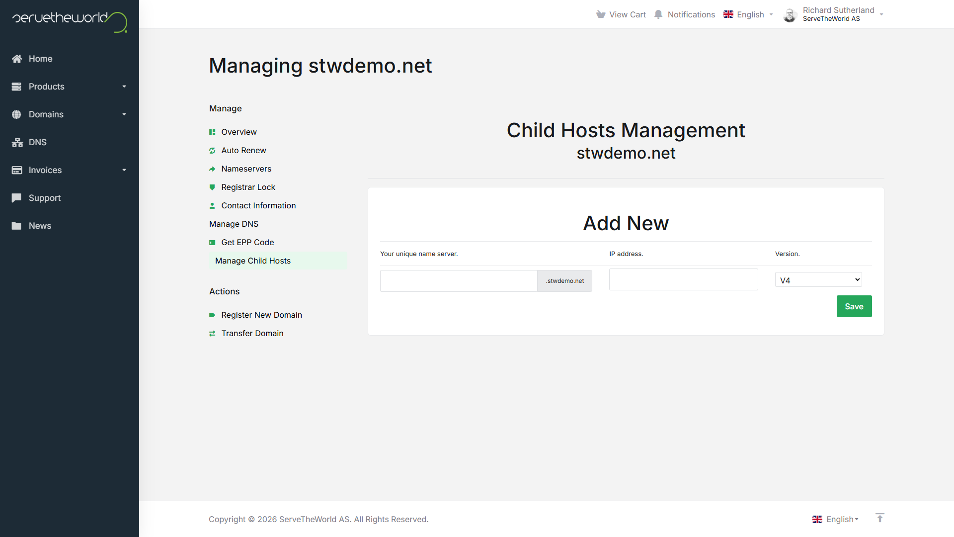
Task: Click the Domains globe icon
Action: (16, 114)
